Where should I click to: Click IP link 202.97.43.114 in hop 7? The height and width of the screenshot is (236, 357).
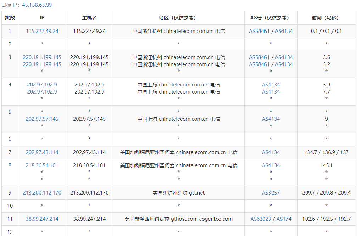tap(42, 152)
